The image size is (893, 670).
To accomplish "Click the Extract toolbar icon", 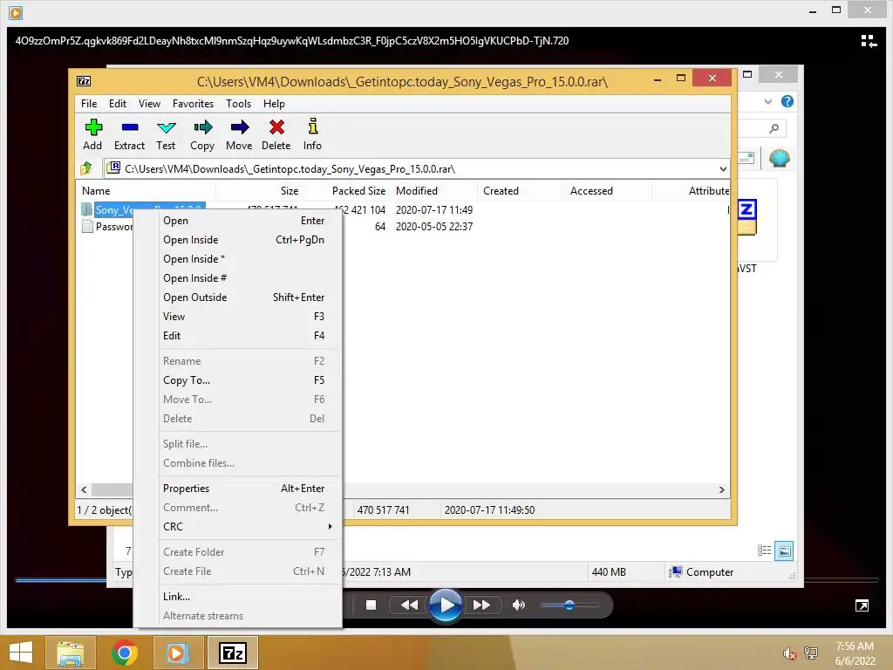I will tap(130, 127).
